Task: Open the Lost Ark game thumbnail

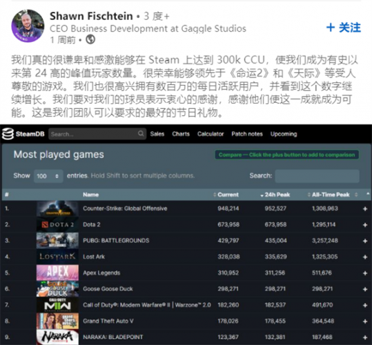Action: pos(57,257)
